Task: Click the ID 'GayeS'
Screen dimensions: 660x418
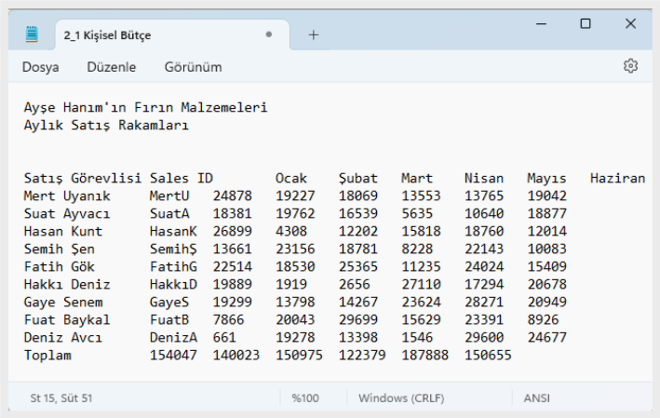Action: pos(169,302)
